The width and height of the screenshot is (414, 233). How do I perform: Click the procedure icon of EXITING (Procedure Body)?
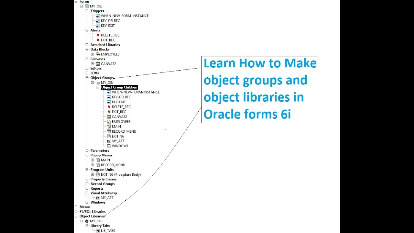tap(98, 174)
